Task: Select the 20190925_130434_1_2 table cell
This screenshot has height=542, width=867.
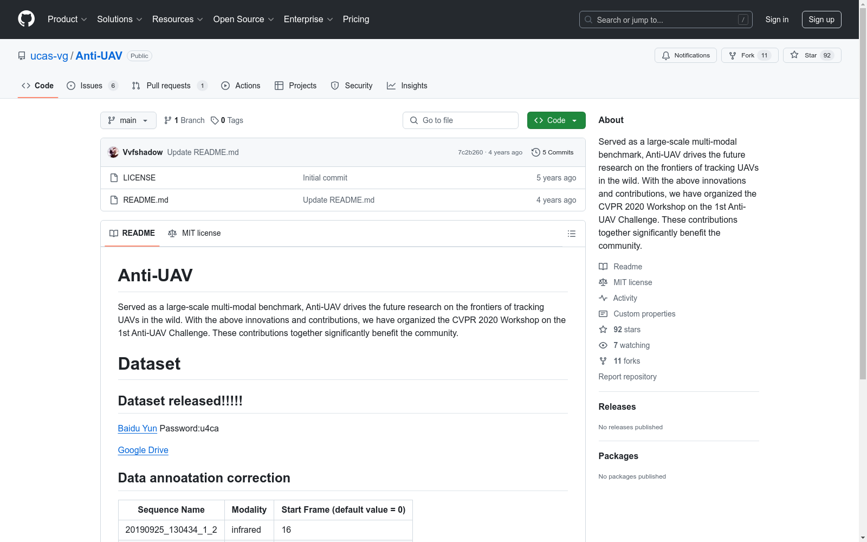Action: click(x=171, y=530)
